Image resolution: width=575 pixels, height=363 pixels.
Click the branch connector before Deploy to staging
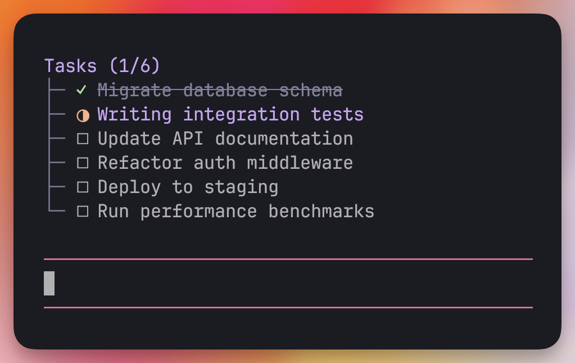[x=57, y=187]
